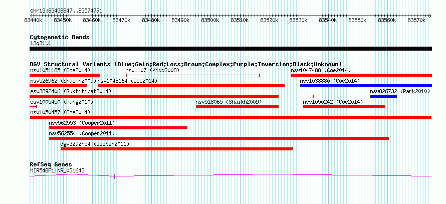This screenshot has height=204, width=446.
Task: Click the 13q31.1 band label
Action: pyautogui.click(x=41, y=44)
